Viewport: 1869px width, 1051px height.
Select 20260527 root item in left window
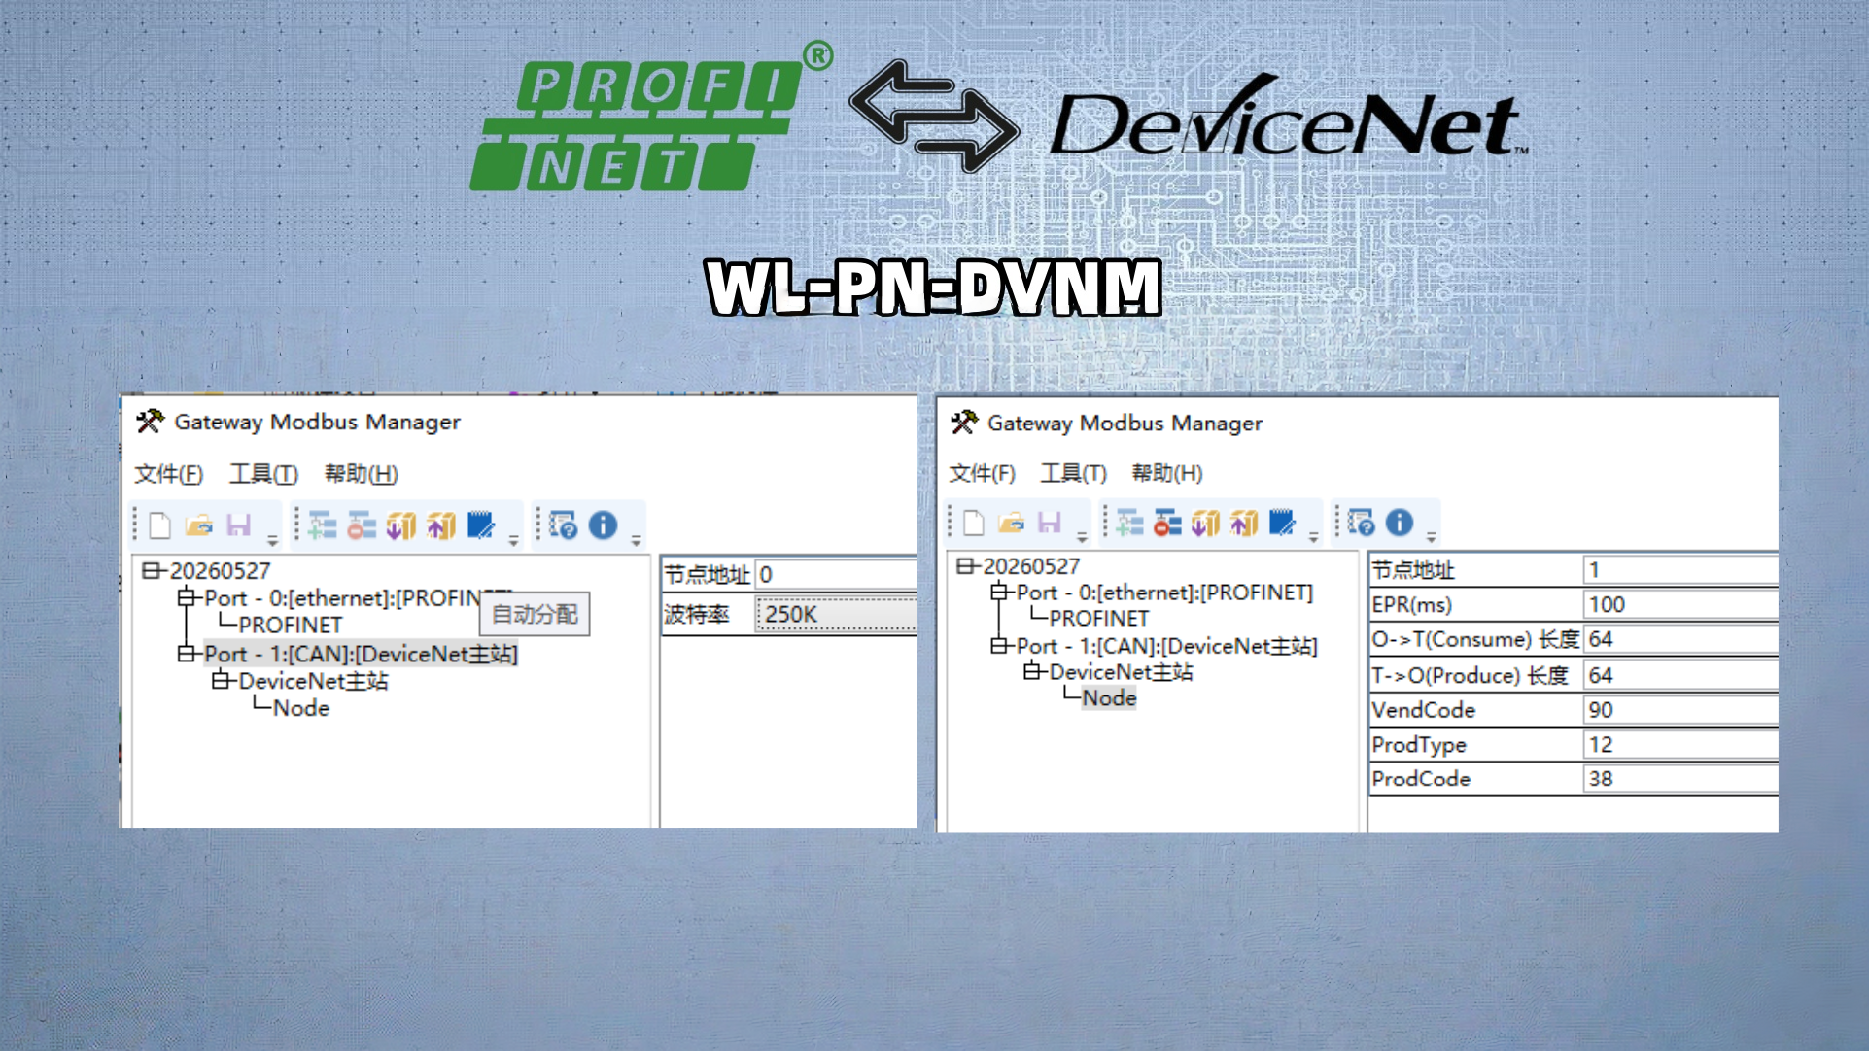(221, 570)
